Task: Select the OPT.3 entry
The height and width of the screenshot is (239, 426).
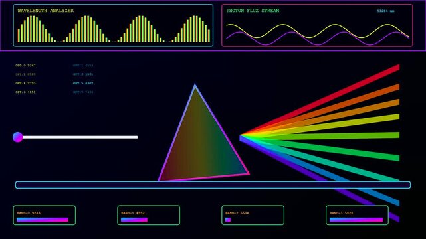Action: 83,74
